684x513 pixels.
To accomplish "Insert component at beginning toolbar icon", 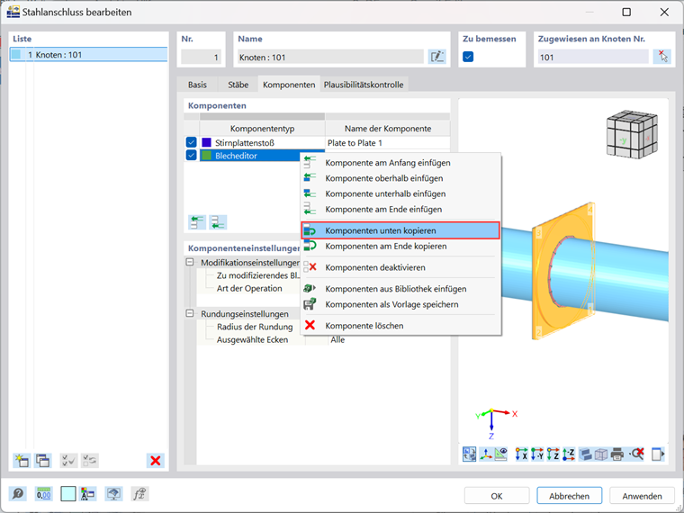I will pyautogui.click(x=197, y=222).
